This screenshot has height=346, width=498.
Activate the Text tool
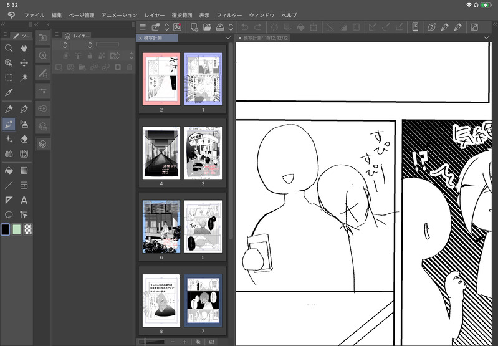pyautogui.click(x=24, y=200)
